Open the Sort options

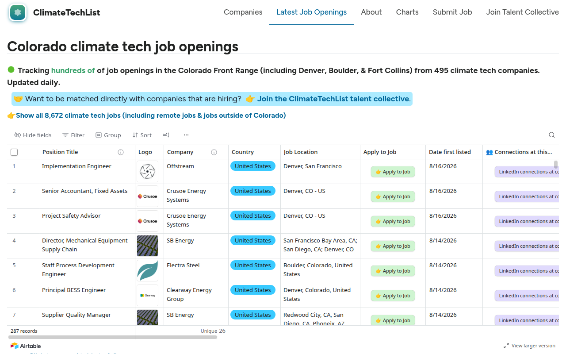pyautogui.click(x=142, y=135)
